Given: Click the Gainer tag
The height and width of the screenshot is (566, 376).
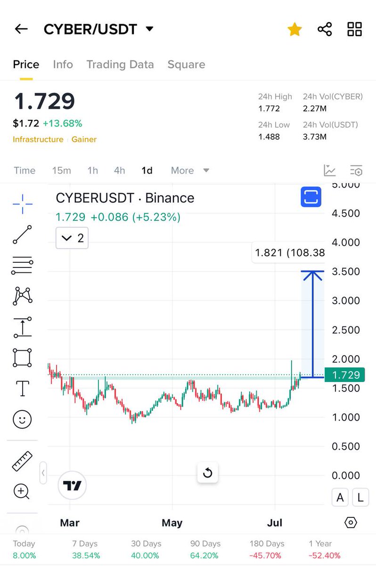Looking at the screenshot, I should 84,140.
